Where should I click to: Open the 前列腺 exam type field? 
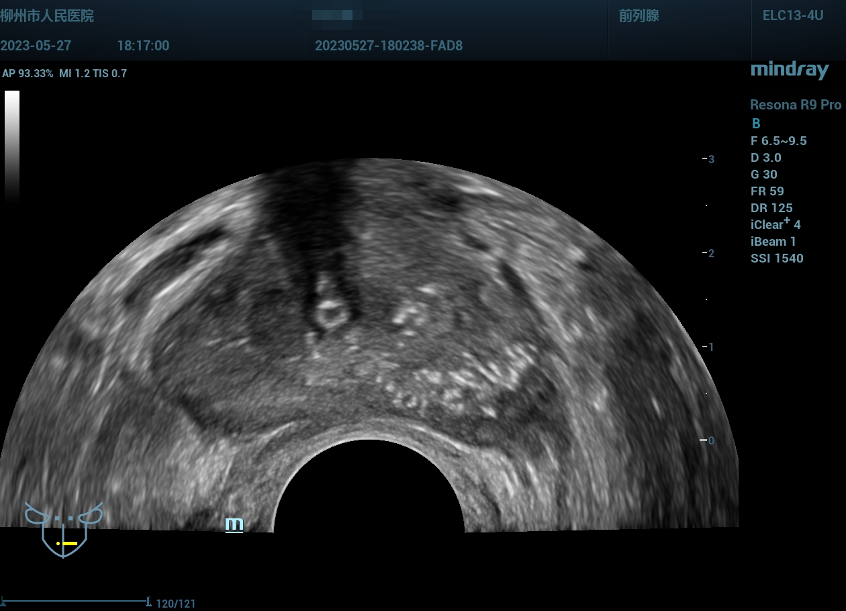pos(639,16)
